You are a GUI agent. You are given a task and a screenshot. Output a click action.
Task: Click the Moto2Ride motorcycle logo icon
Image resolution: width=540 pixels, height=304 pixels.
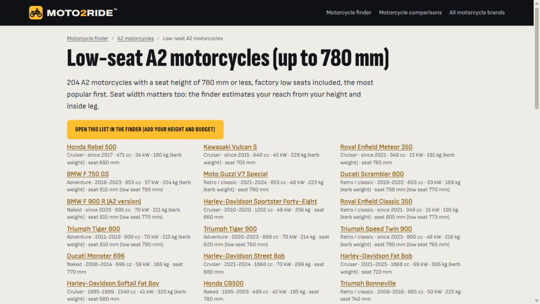tap(36, 13)
